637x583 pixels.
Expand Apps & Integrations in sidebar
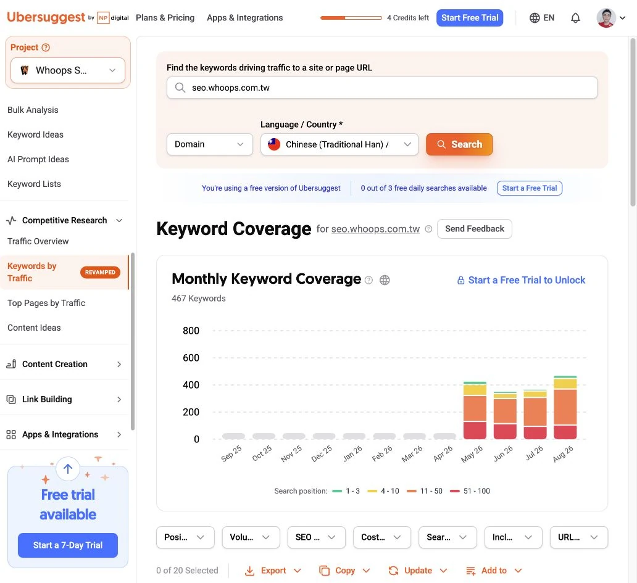(119, 435)
